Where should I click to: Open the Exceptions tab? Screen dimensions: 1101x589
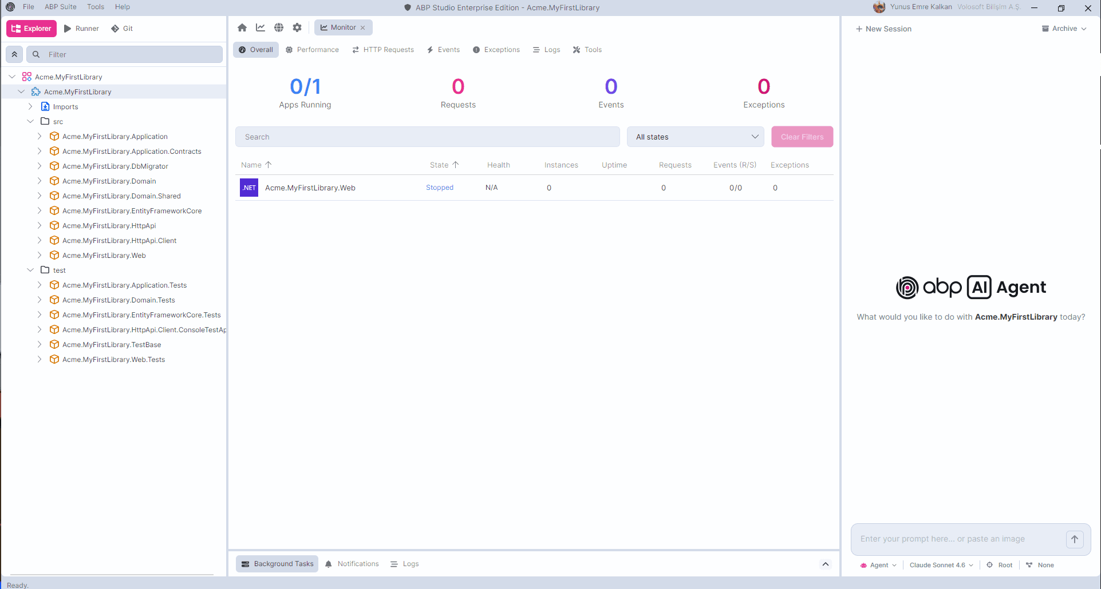[x=496, y=50]
